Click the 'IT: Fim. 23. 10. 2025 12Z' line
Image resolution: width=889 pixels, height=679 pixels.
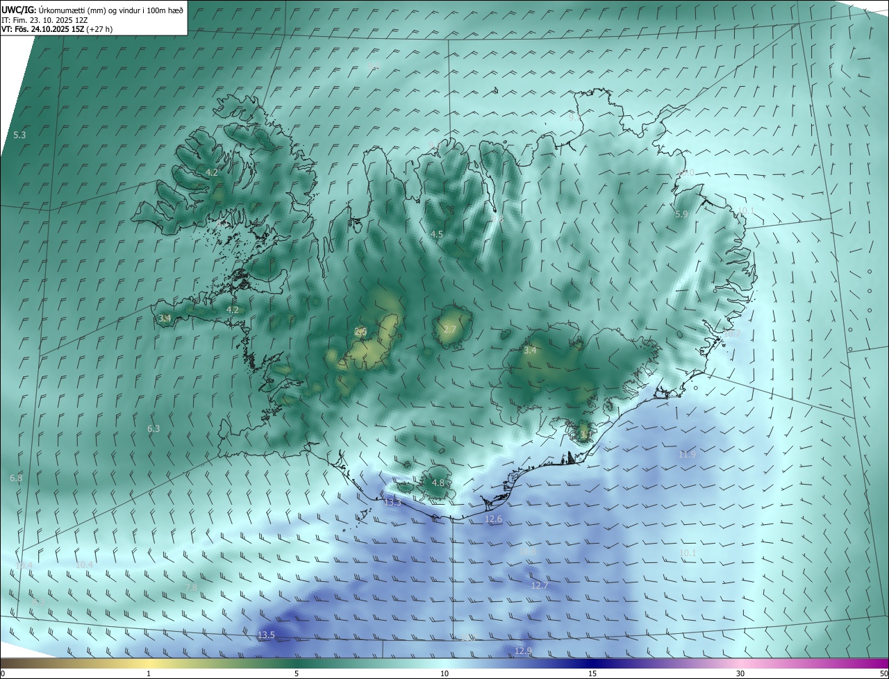(44, 19)
